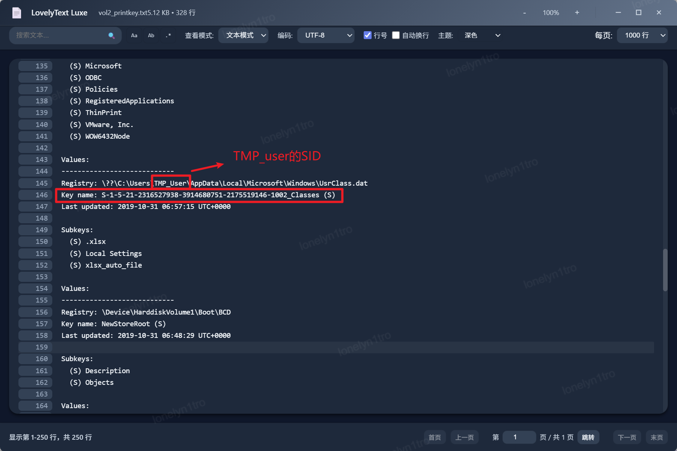Enable regex .* search mode

[168, 35]
